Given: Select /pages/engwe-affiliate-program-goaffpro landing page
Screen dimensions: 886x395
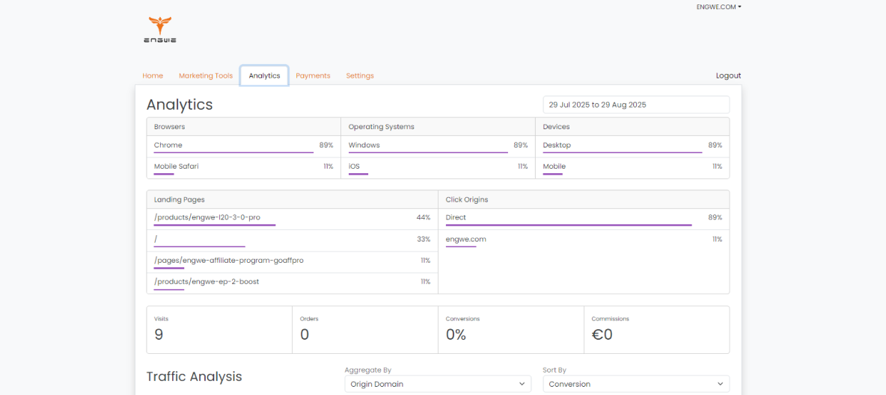Looking at the screenshot, I should (292, 262).
